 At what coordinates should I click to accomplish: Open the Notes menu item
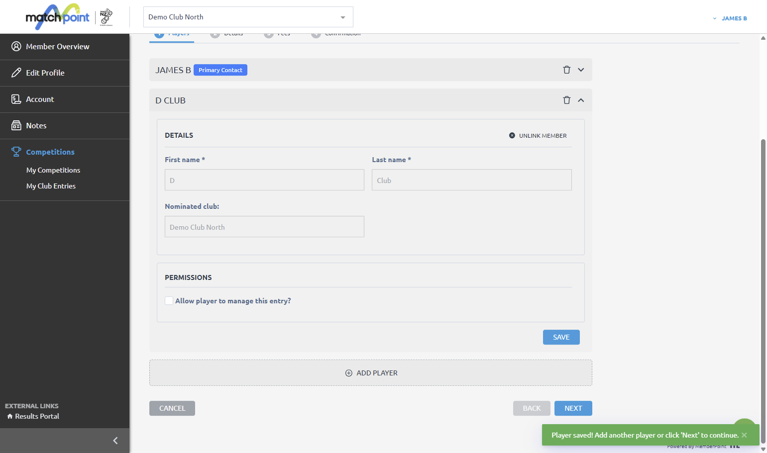coord(65,125)
